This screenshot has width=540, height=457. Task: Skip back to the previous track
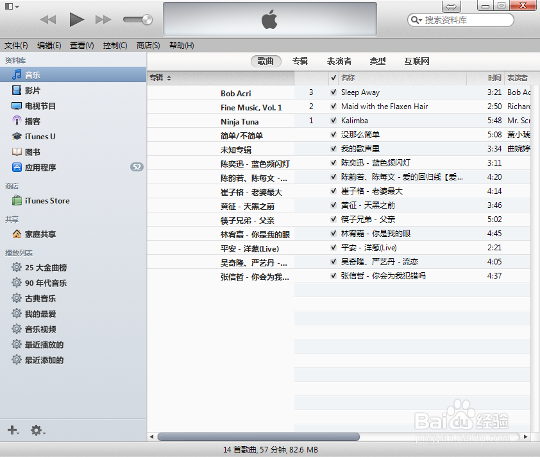point(48,20)
